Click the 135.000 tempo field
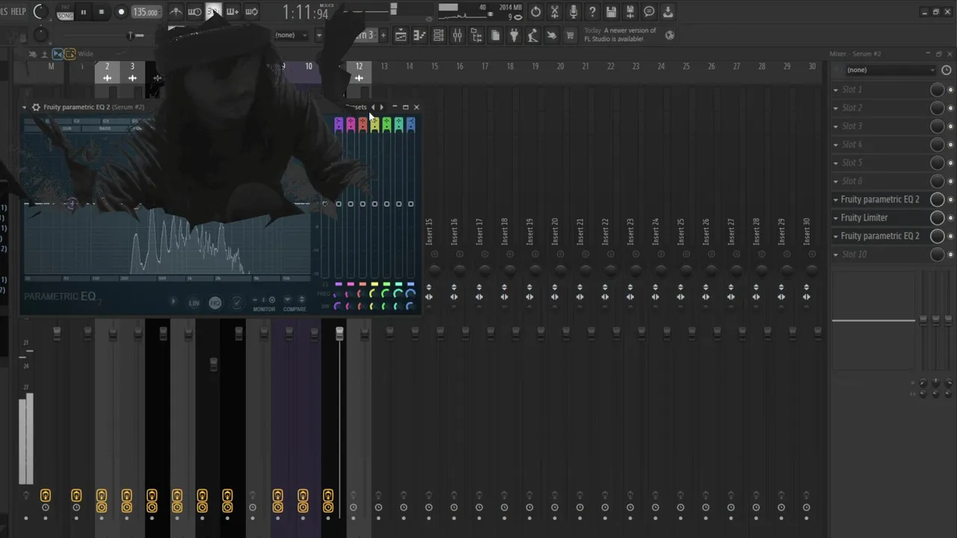The height and width of the screenshot is (538, 957). (145, 12)
